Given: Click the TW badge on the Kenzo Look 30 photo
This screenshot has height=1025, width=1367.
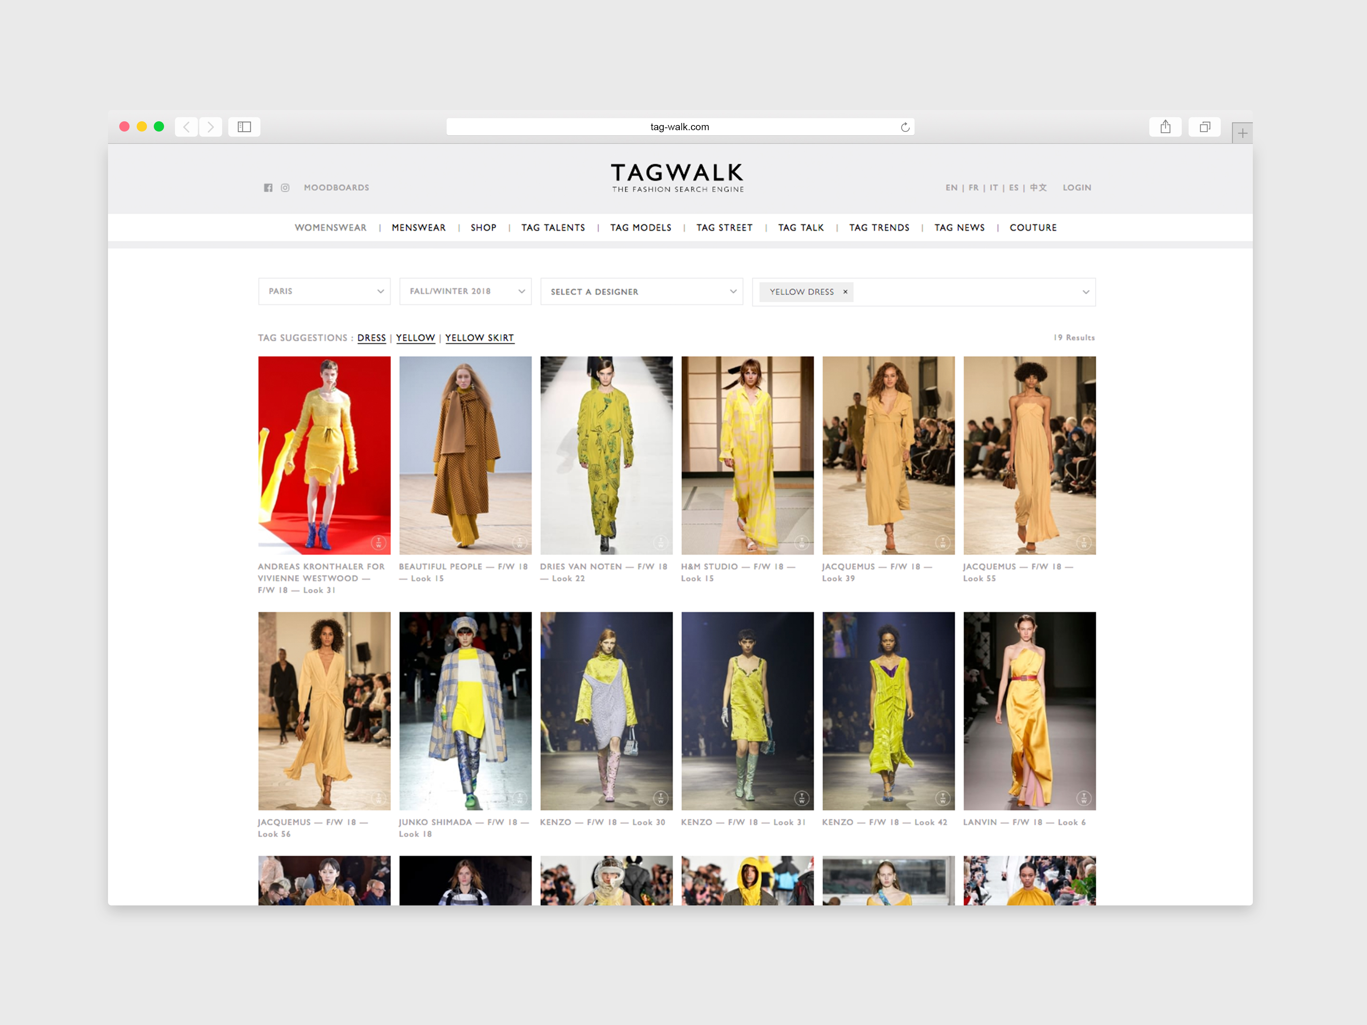Looking at the screenshot, I should (x=661, y=798).
